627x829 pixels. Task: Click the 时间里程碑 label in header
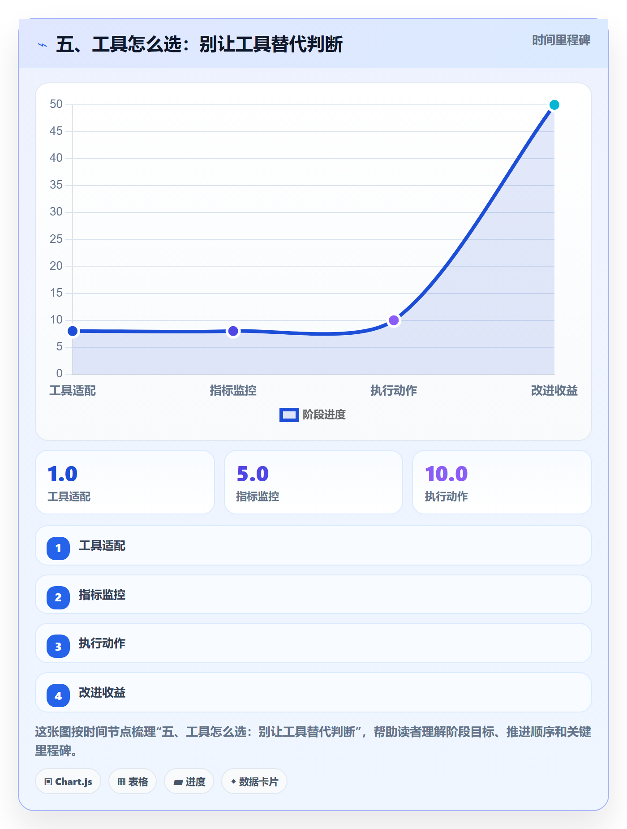pos(561,40)
